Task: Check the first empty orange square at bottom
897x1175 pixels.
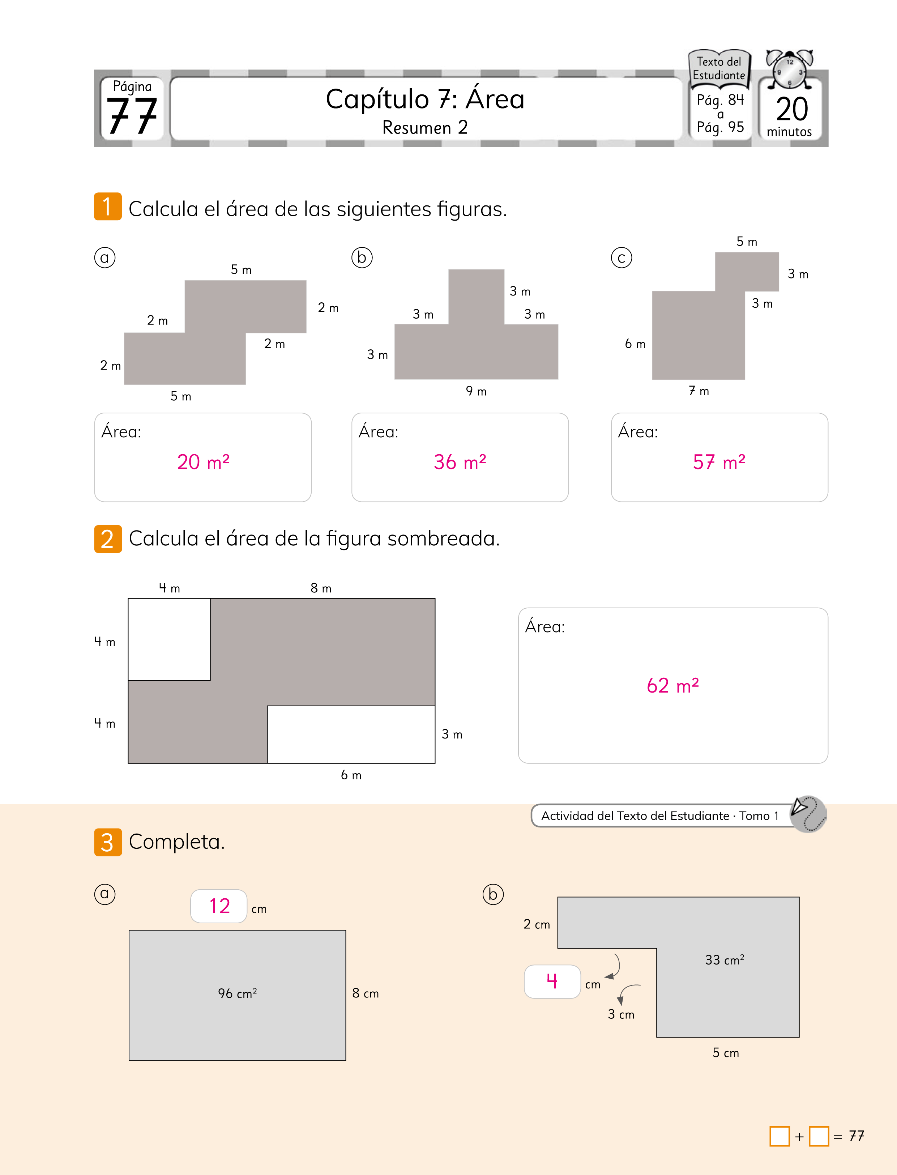Action: pos(779,1136)
